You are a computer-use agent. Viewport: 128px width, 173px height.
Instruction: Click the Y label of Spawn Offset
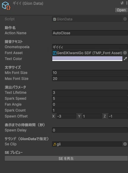click(x=79, y=116)
